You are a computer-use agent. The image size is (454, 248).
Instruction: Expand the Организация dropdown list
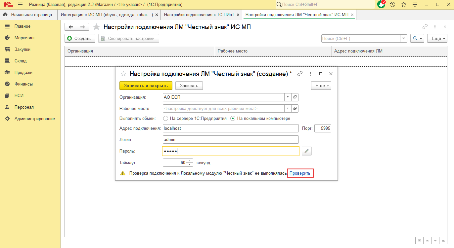click(288, 97)
